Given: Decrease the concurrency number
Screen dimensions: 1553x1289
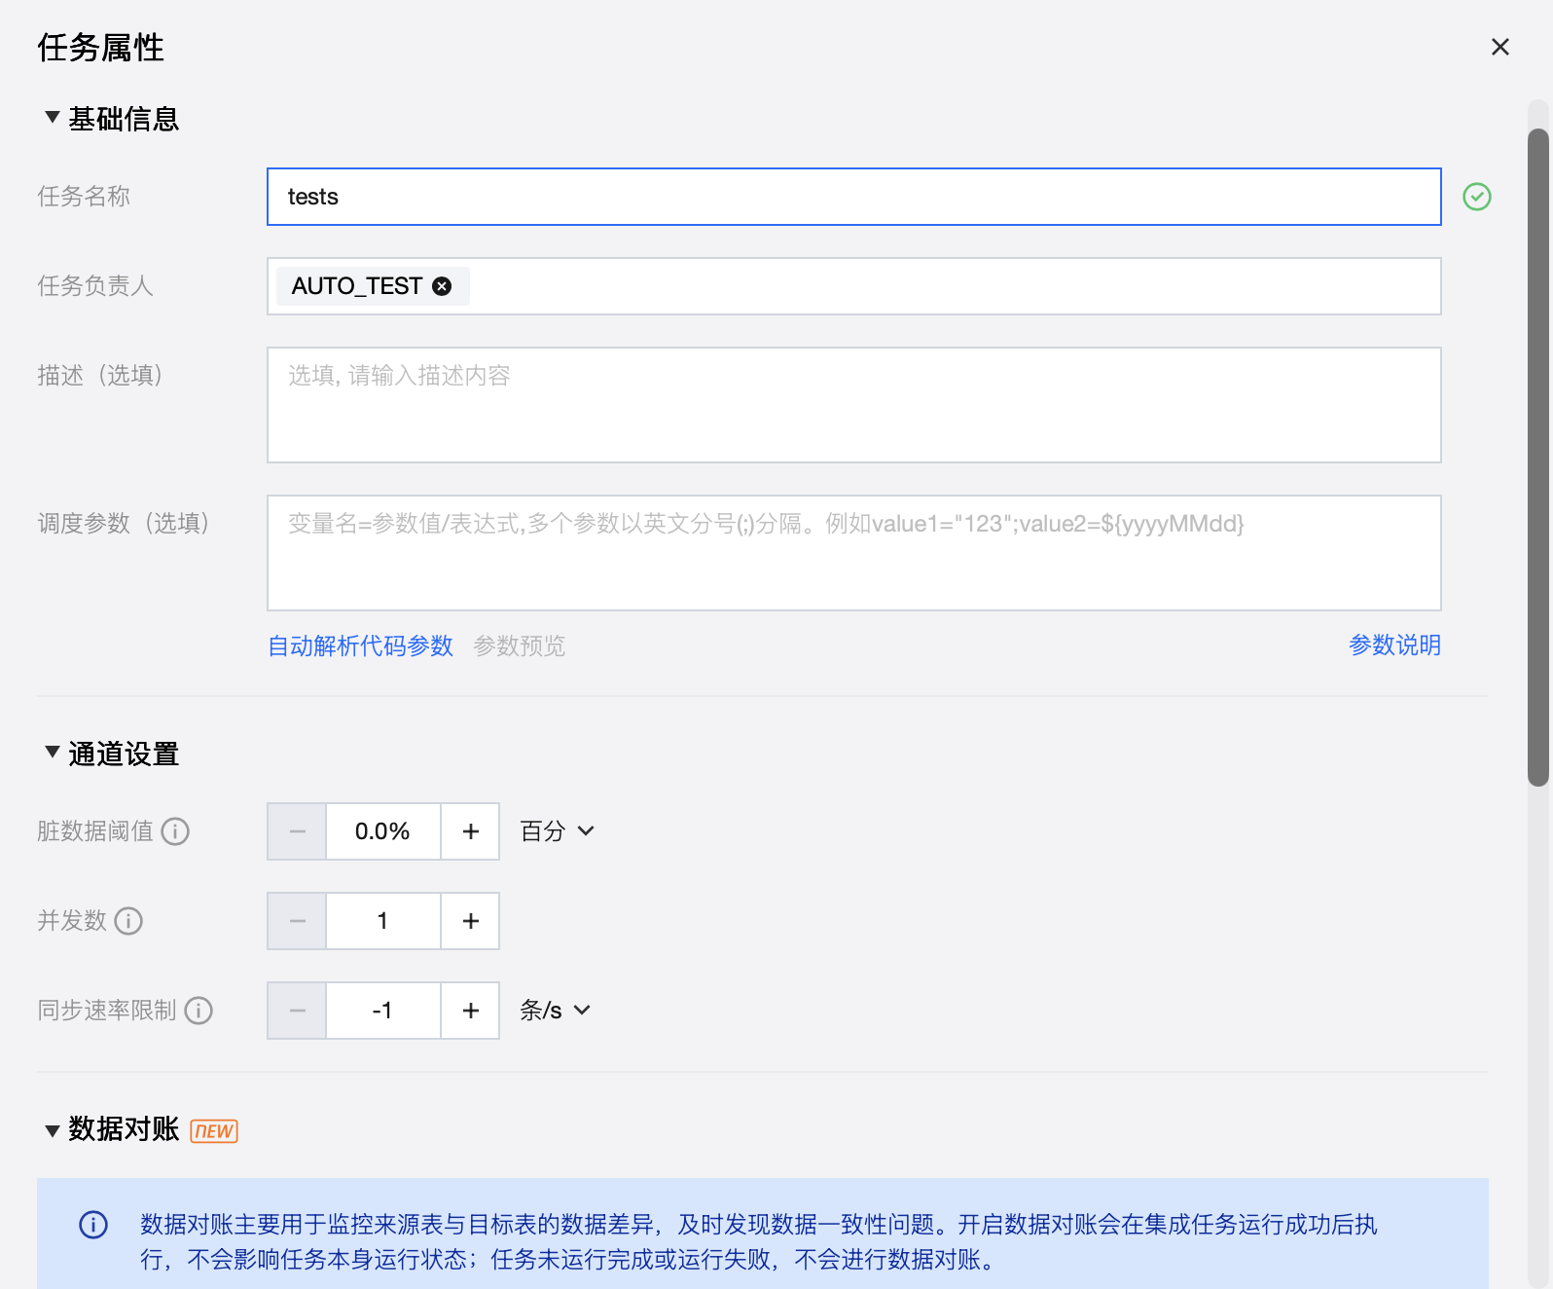Looking at the screenshot, I should coord(297,921).
